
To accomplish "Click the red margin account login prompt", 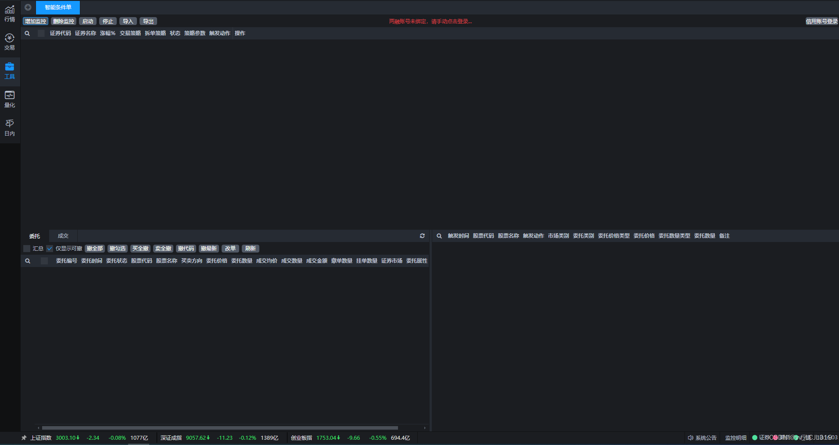I will (430, 21).
